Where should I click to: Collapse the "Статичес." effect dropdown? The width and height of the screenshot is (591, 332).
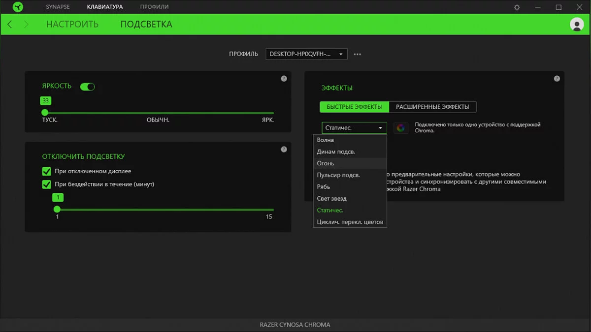(354, 128)
